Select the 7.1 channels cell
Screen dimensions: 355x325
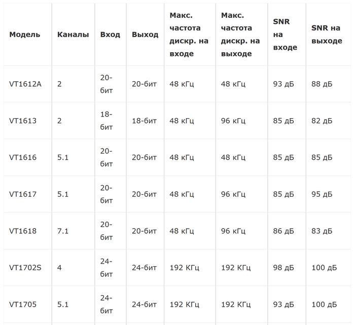click(x=63, y=231)
